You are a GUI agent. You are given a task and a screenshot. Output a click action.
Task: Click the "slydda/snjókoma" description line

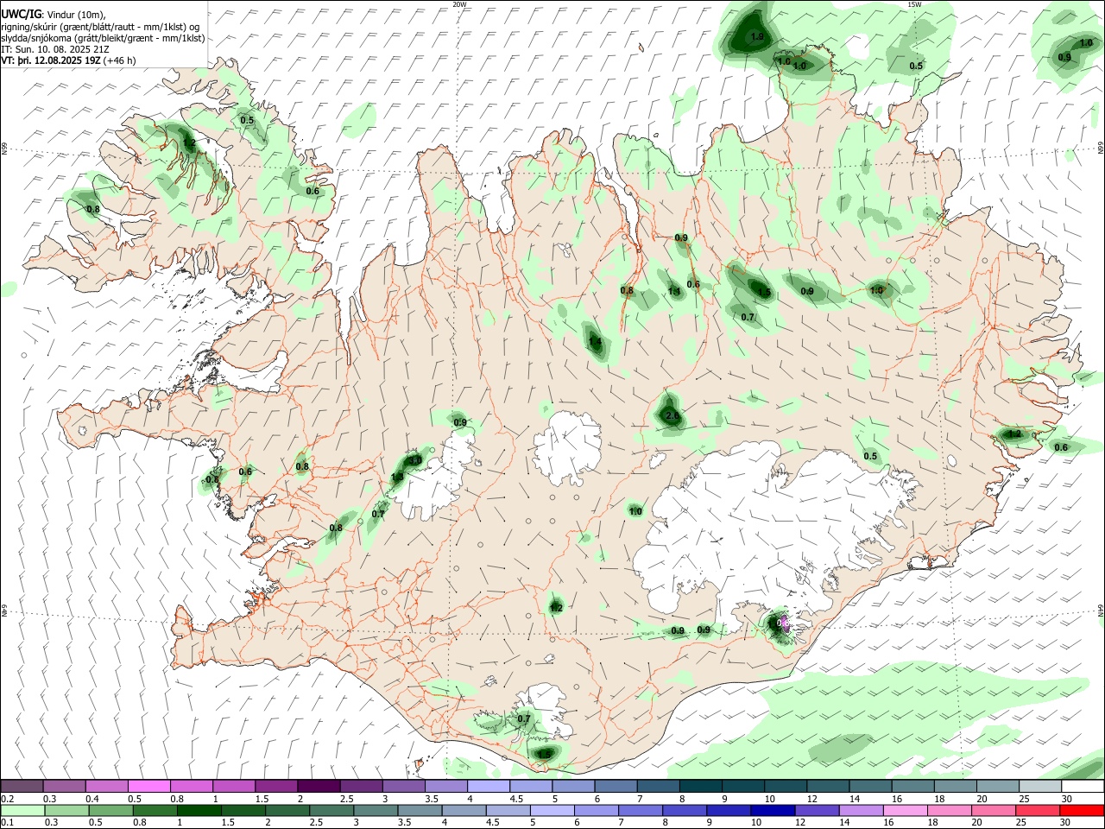[x=103, y=38]
